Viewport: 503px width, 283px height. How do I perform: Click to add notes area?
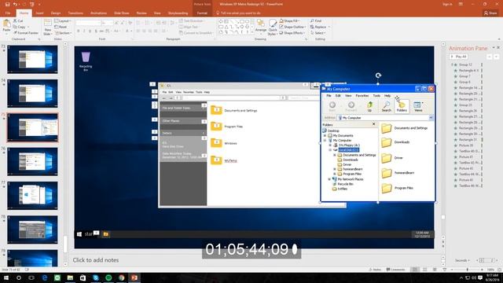click(x=96, y=260)
